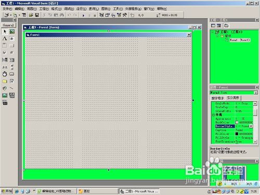260x195 pixels.
Task: Click the BackColor color swatch
Action: [237, 122]
